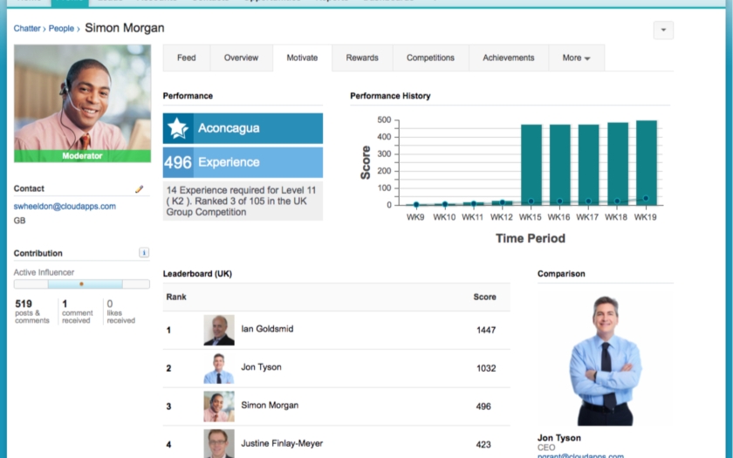Click Simon Morgan's name in leaderboard row 3

[270, 406]
